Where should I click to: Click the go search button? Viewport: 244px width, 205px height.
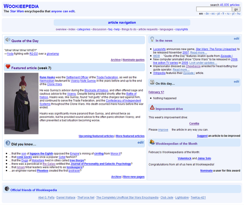pyautogui.click(x=236, y=9)
